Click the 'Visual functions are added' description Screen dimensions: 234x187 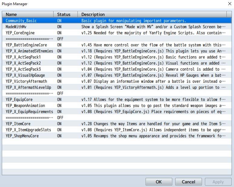point(153,63)
